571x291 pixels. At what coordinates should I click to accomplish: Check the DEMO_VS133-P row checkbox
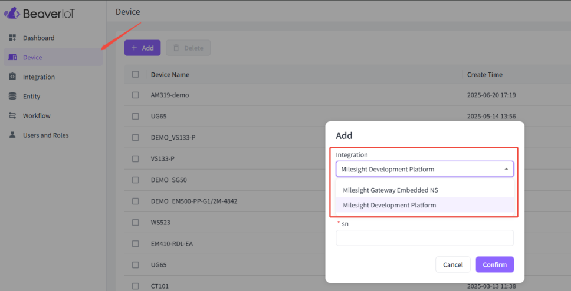coord(136,137)
